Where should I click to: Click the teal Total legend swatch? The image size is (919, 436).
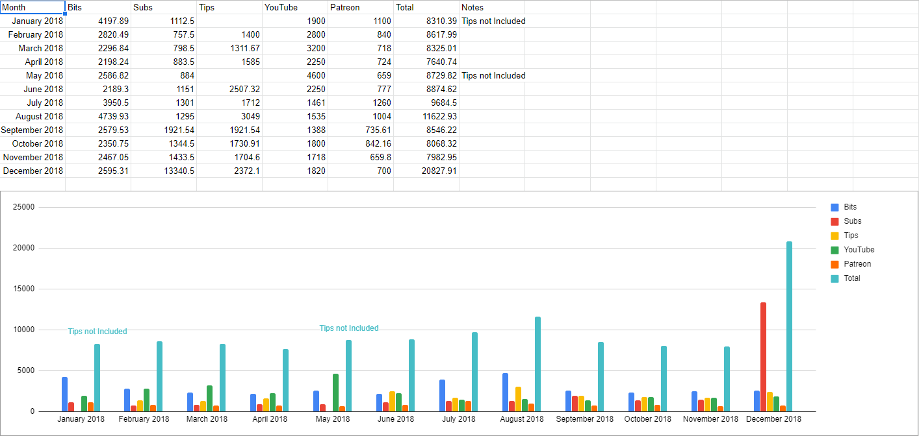point(835,278)
